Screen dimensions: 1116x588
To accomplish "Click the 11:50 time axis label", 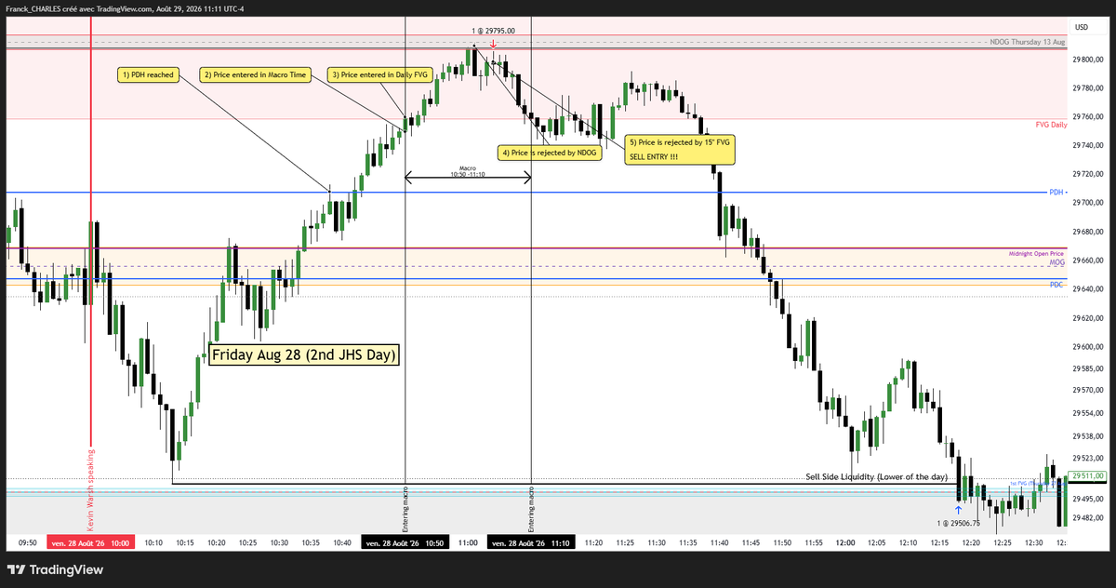I will [x=782, y=542].
